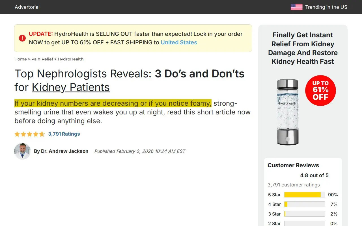The image size is (362, 226).
Task: Click the Top Nephrologists Reveals headline
Action: click(x=130, y=81)
